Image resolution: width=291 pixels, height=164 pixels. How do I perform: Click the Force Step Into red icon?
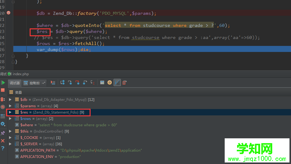click(x=78, y=82)
